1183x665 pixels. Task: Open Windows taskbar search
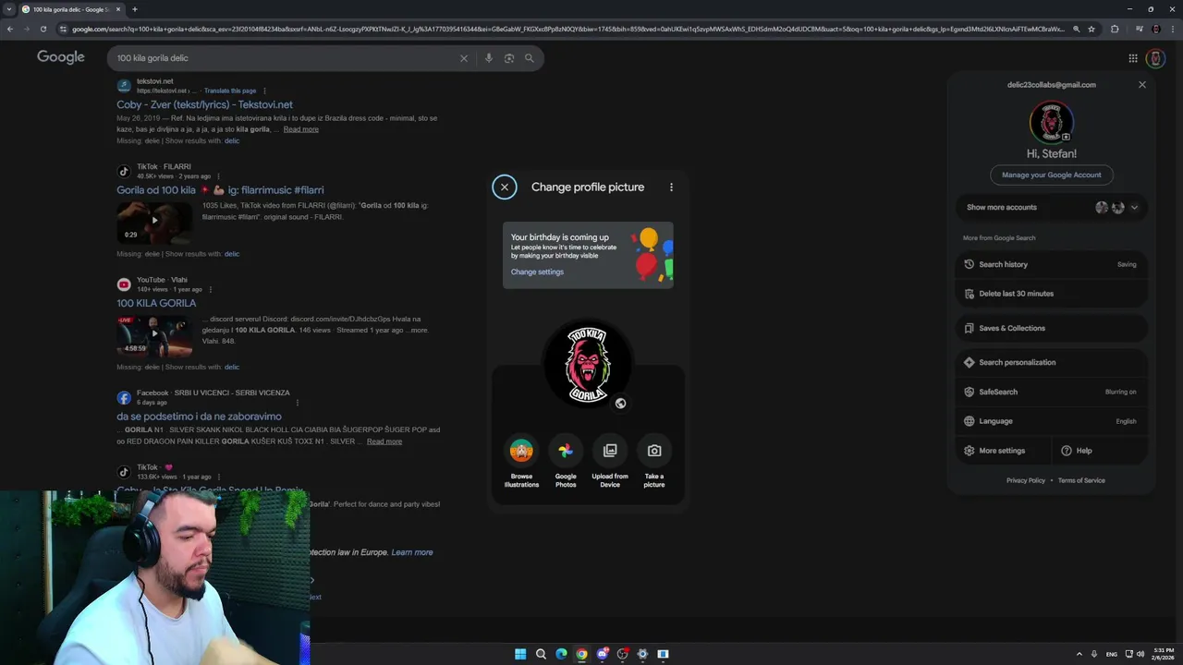(541, 654)
